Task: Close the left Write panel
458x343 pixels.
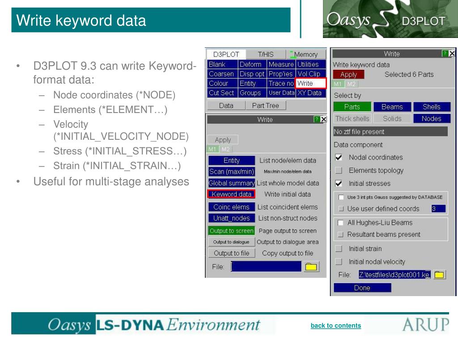Action: pyautogui.click(x=324, y=119)
